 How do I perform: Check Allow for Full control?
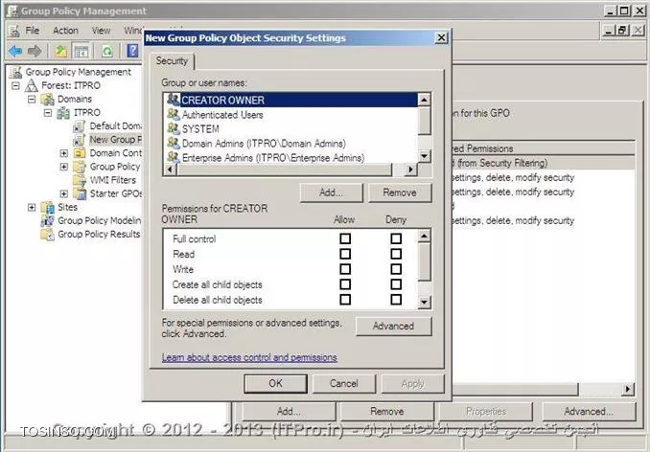click(x=345, y=238)
